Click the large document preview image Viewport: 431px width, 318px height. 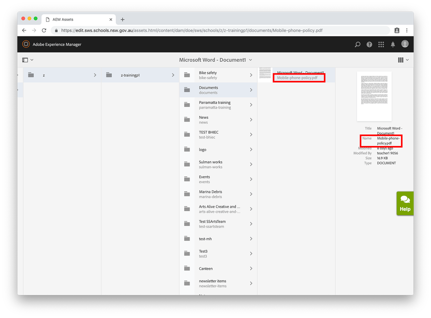[x=374, y=96]
